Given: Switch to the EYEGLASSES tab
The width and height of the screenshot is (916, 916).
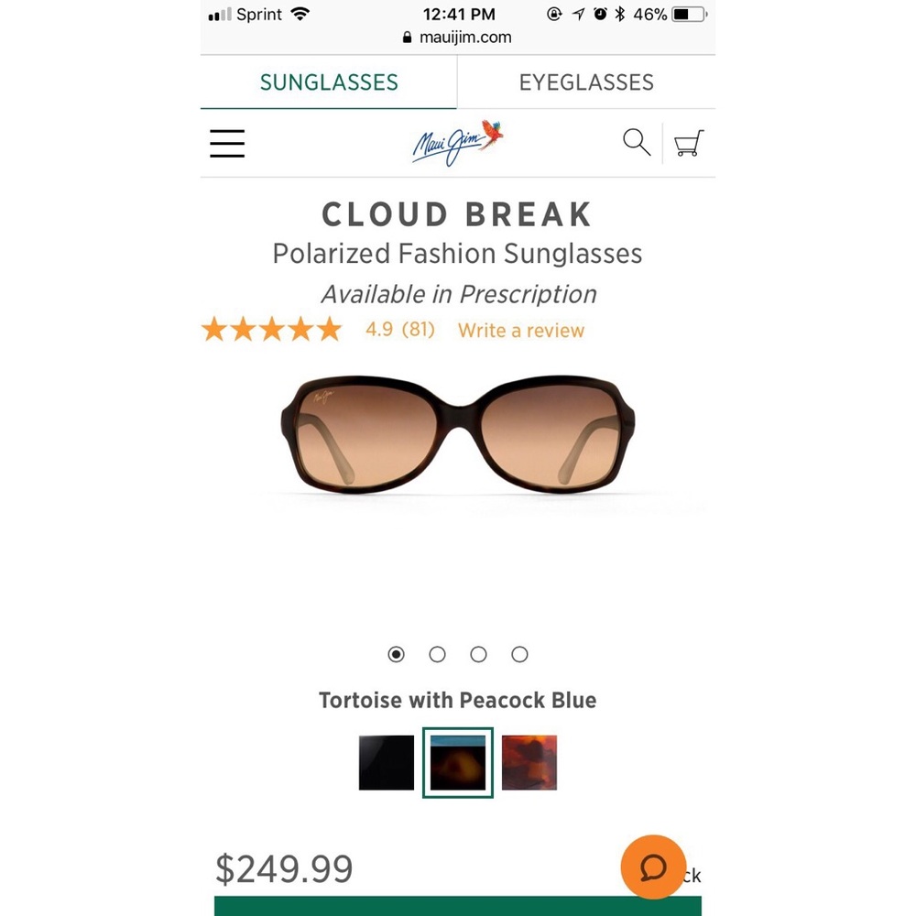Looking at the screenshot, I should coord(586,82).
